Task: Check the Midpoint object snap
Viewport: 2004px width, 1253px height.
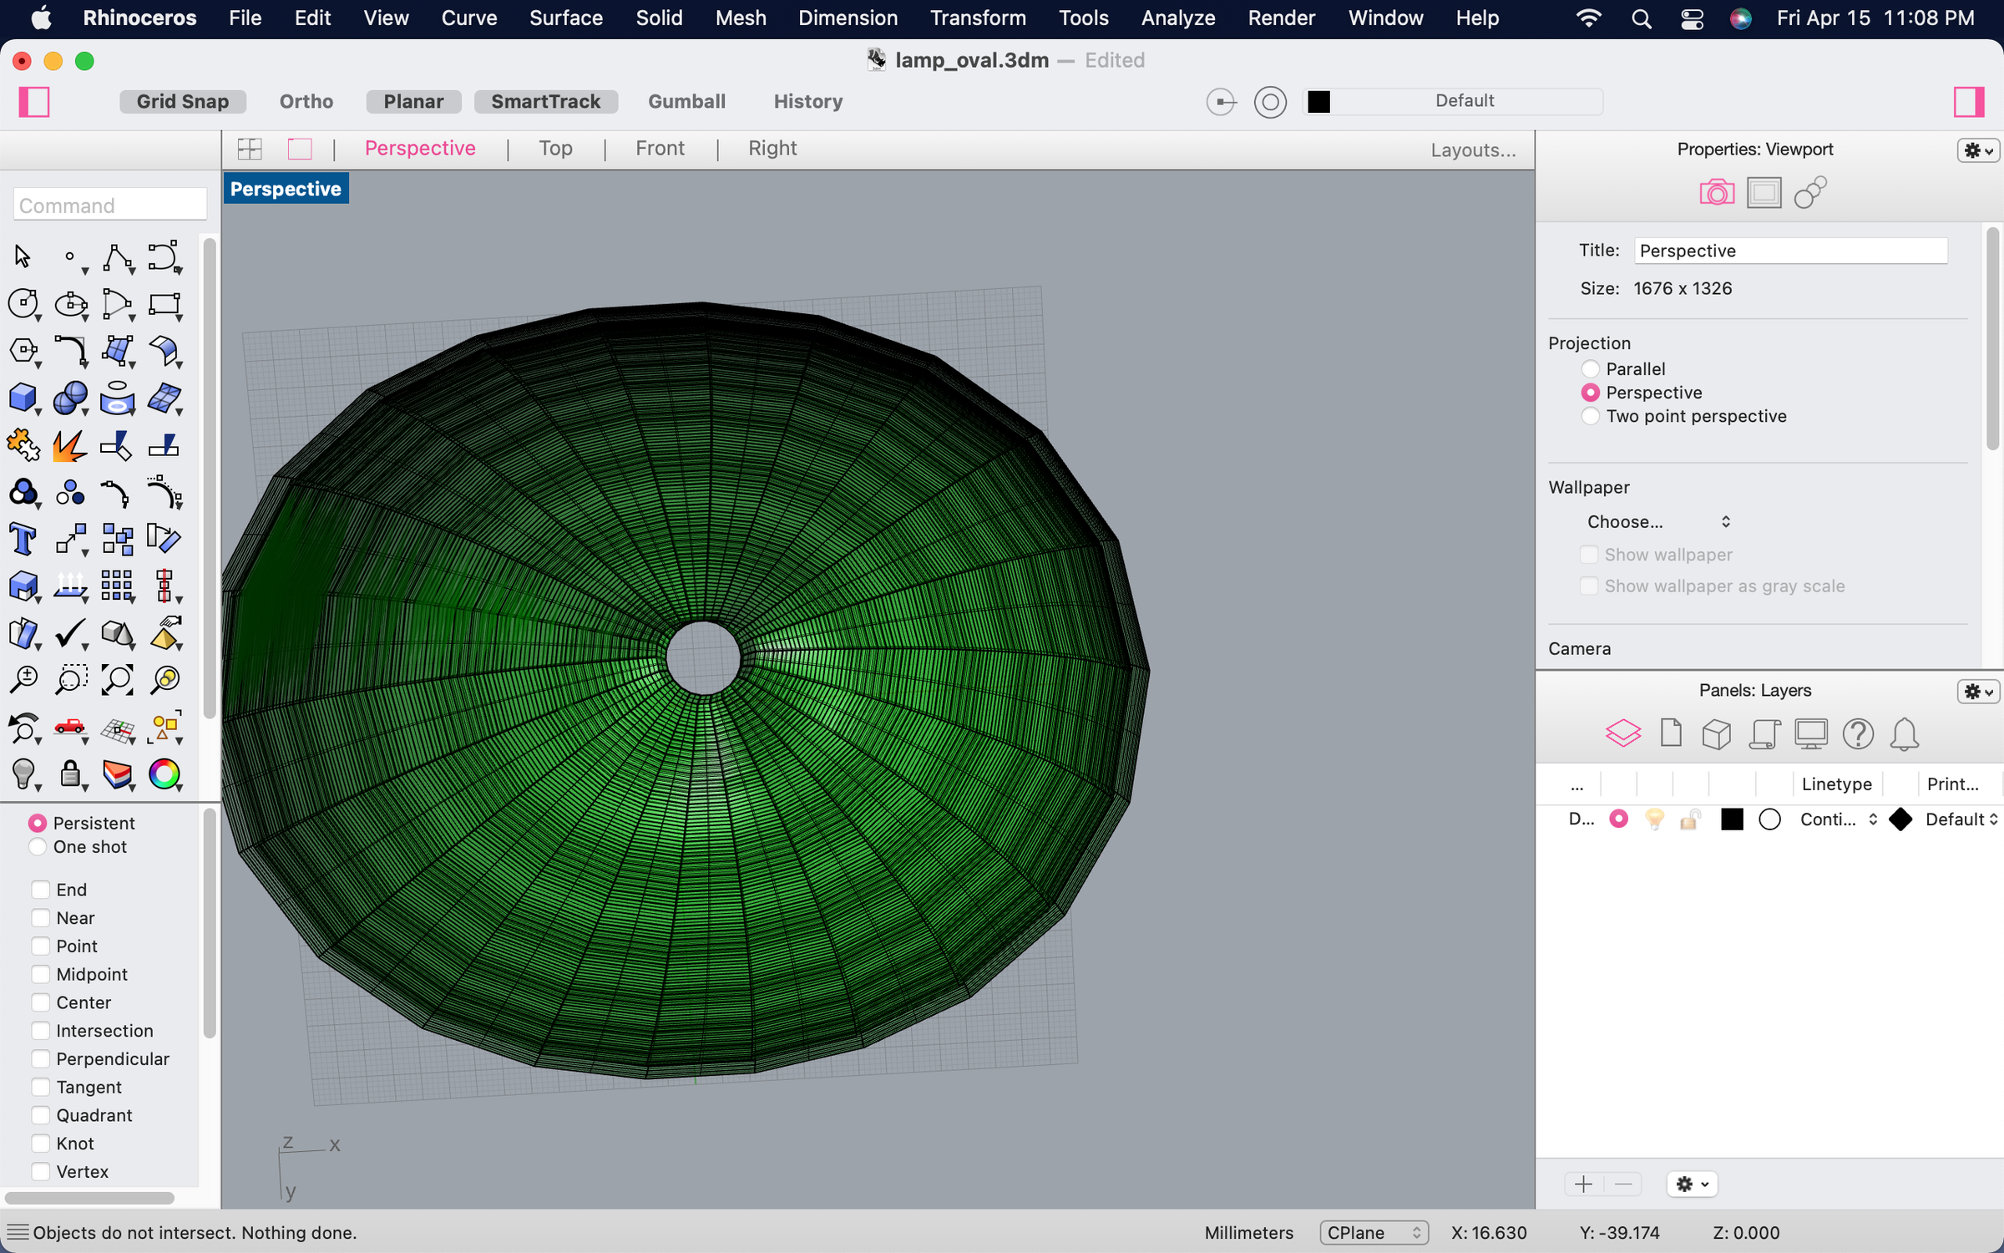Action: pyautogui.click(x=40, y=974)
